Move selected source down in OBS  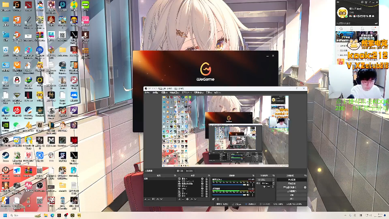pyautogui.click(x=195, y=199)
